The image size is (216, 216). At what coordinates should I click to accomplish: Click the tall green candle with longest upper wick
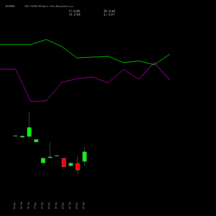coord(29,132)
